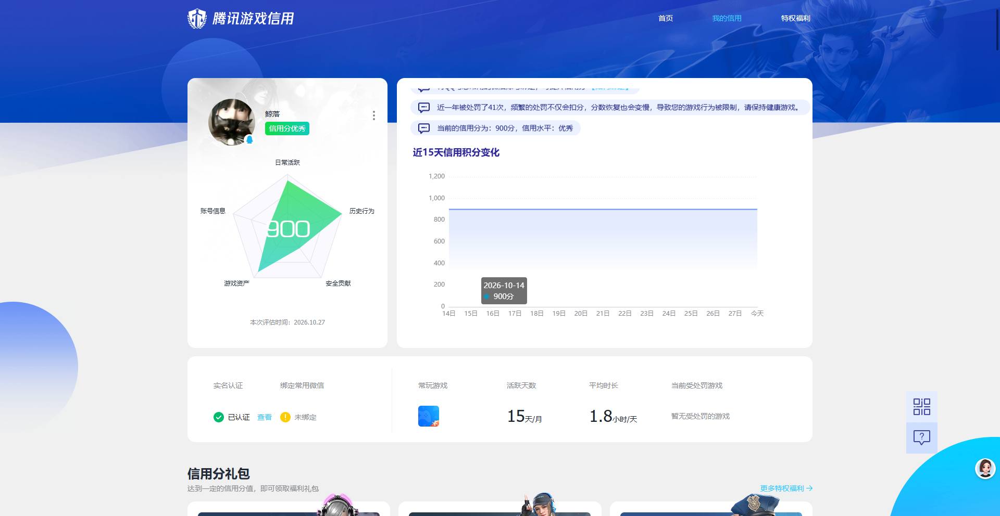
Task: Click the 14日 point on chart axis
Action: tap(448, 313)
